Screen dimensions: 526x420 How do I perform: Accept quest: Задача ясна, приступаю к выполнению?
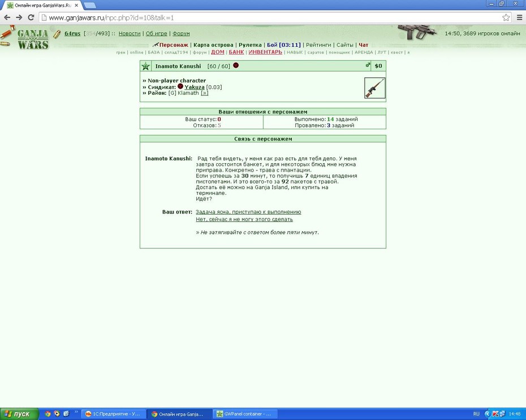point(248,212)
